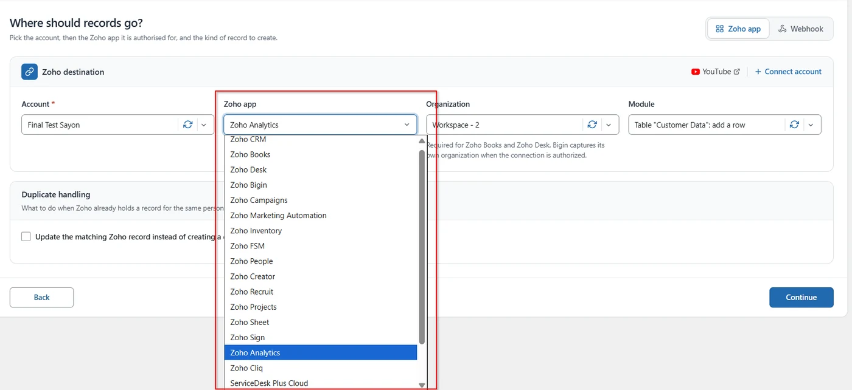Choose Zoho Campaigns option
852x390 pixels.
click(320, 200)
